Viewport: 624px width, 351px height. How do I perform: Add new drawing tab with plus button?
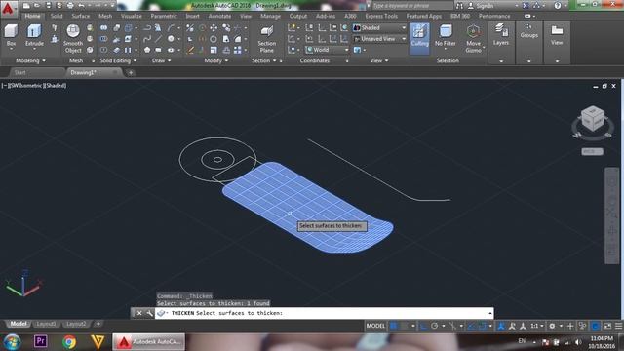131,72
